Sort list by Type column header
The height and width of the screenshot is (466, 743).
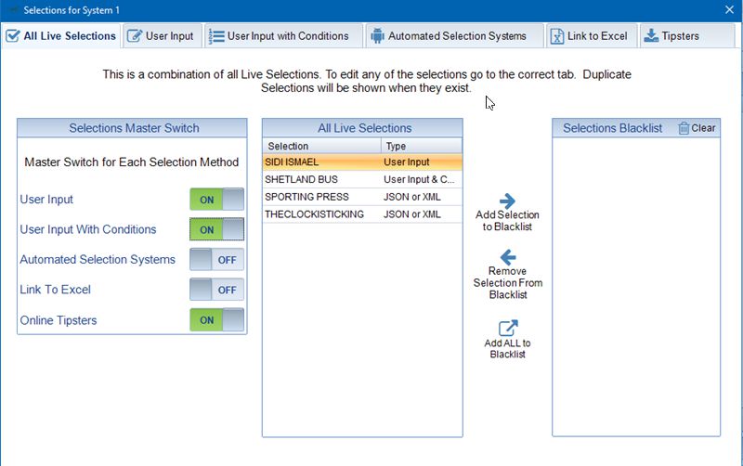coord(421,146)
